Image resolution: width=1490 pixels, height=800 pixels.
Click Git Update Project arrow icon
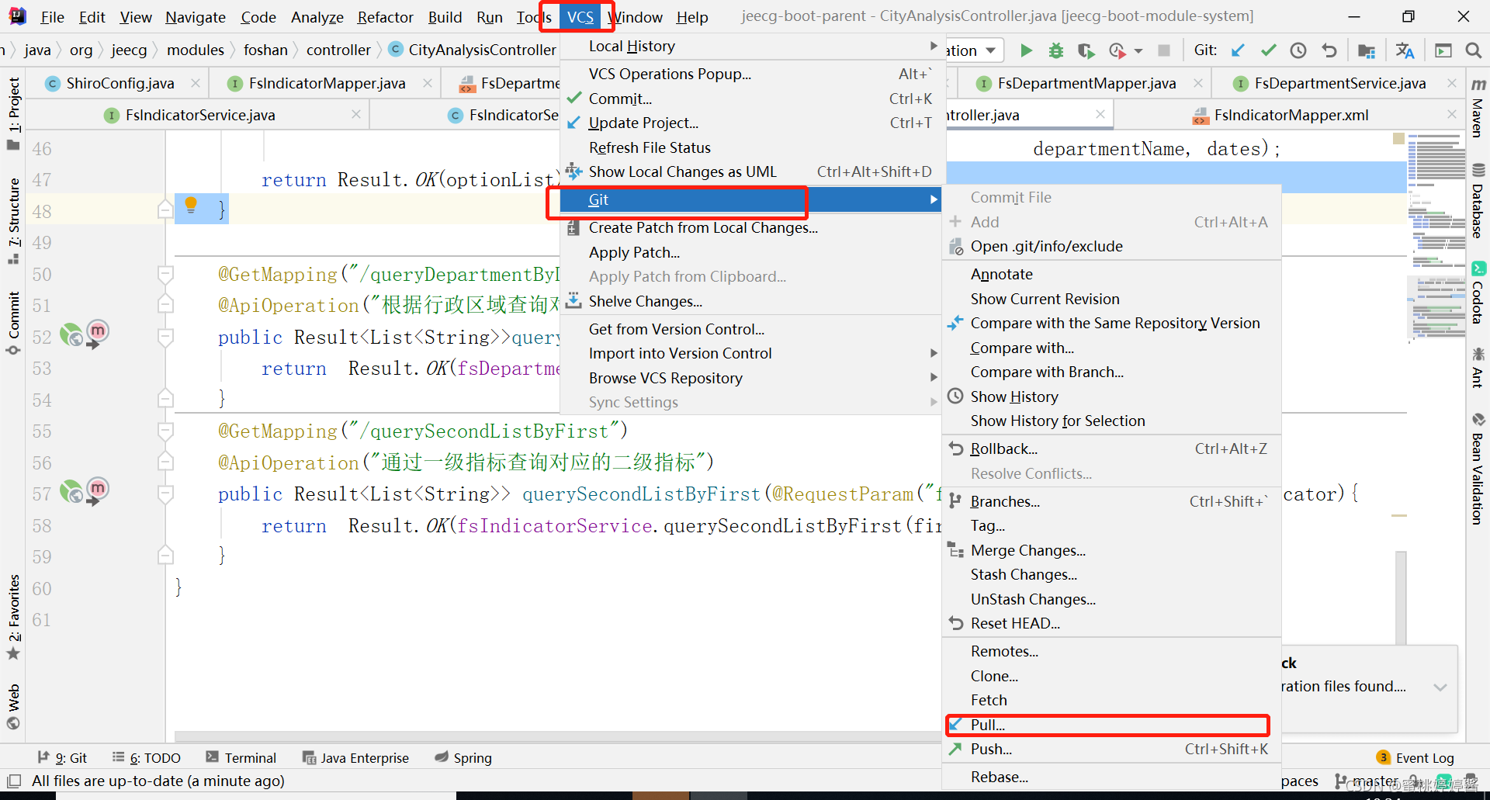(x=1238, y=50)
